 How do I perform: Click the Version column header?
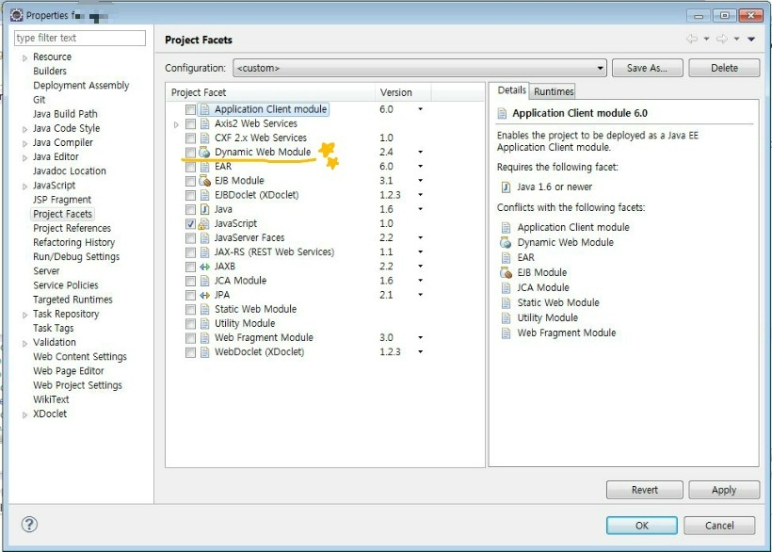point(403,92)
